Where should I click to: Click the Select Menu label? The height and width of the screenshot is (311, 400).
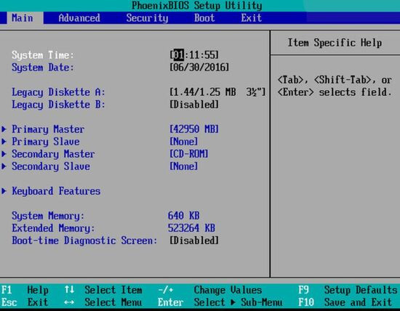coord(113,302)
